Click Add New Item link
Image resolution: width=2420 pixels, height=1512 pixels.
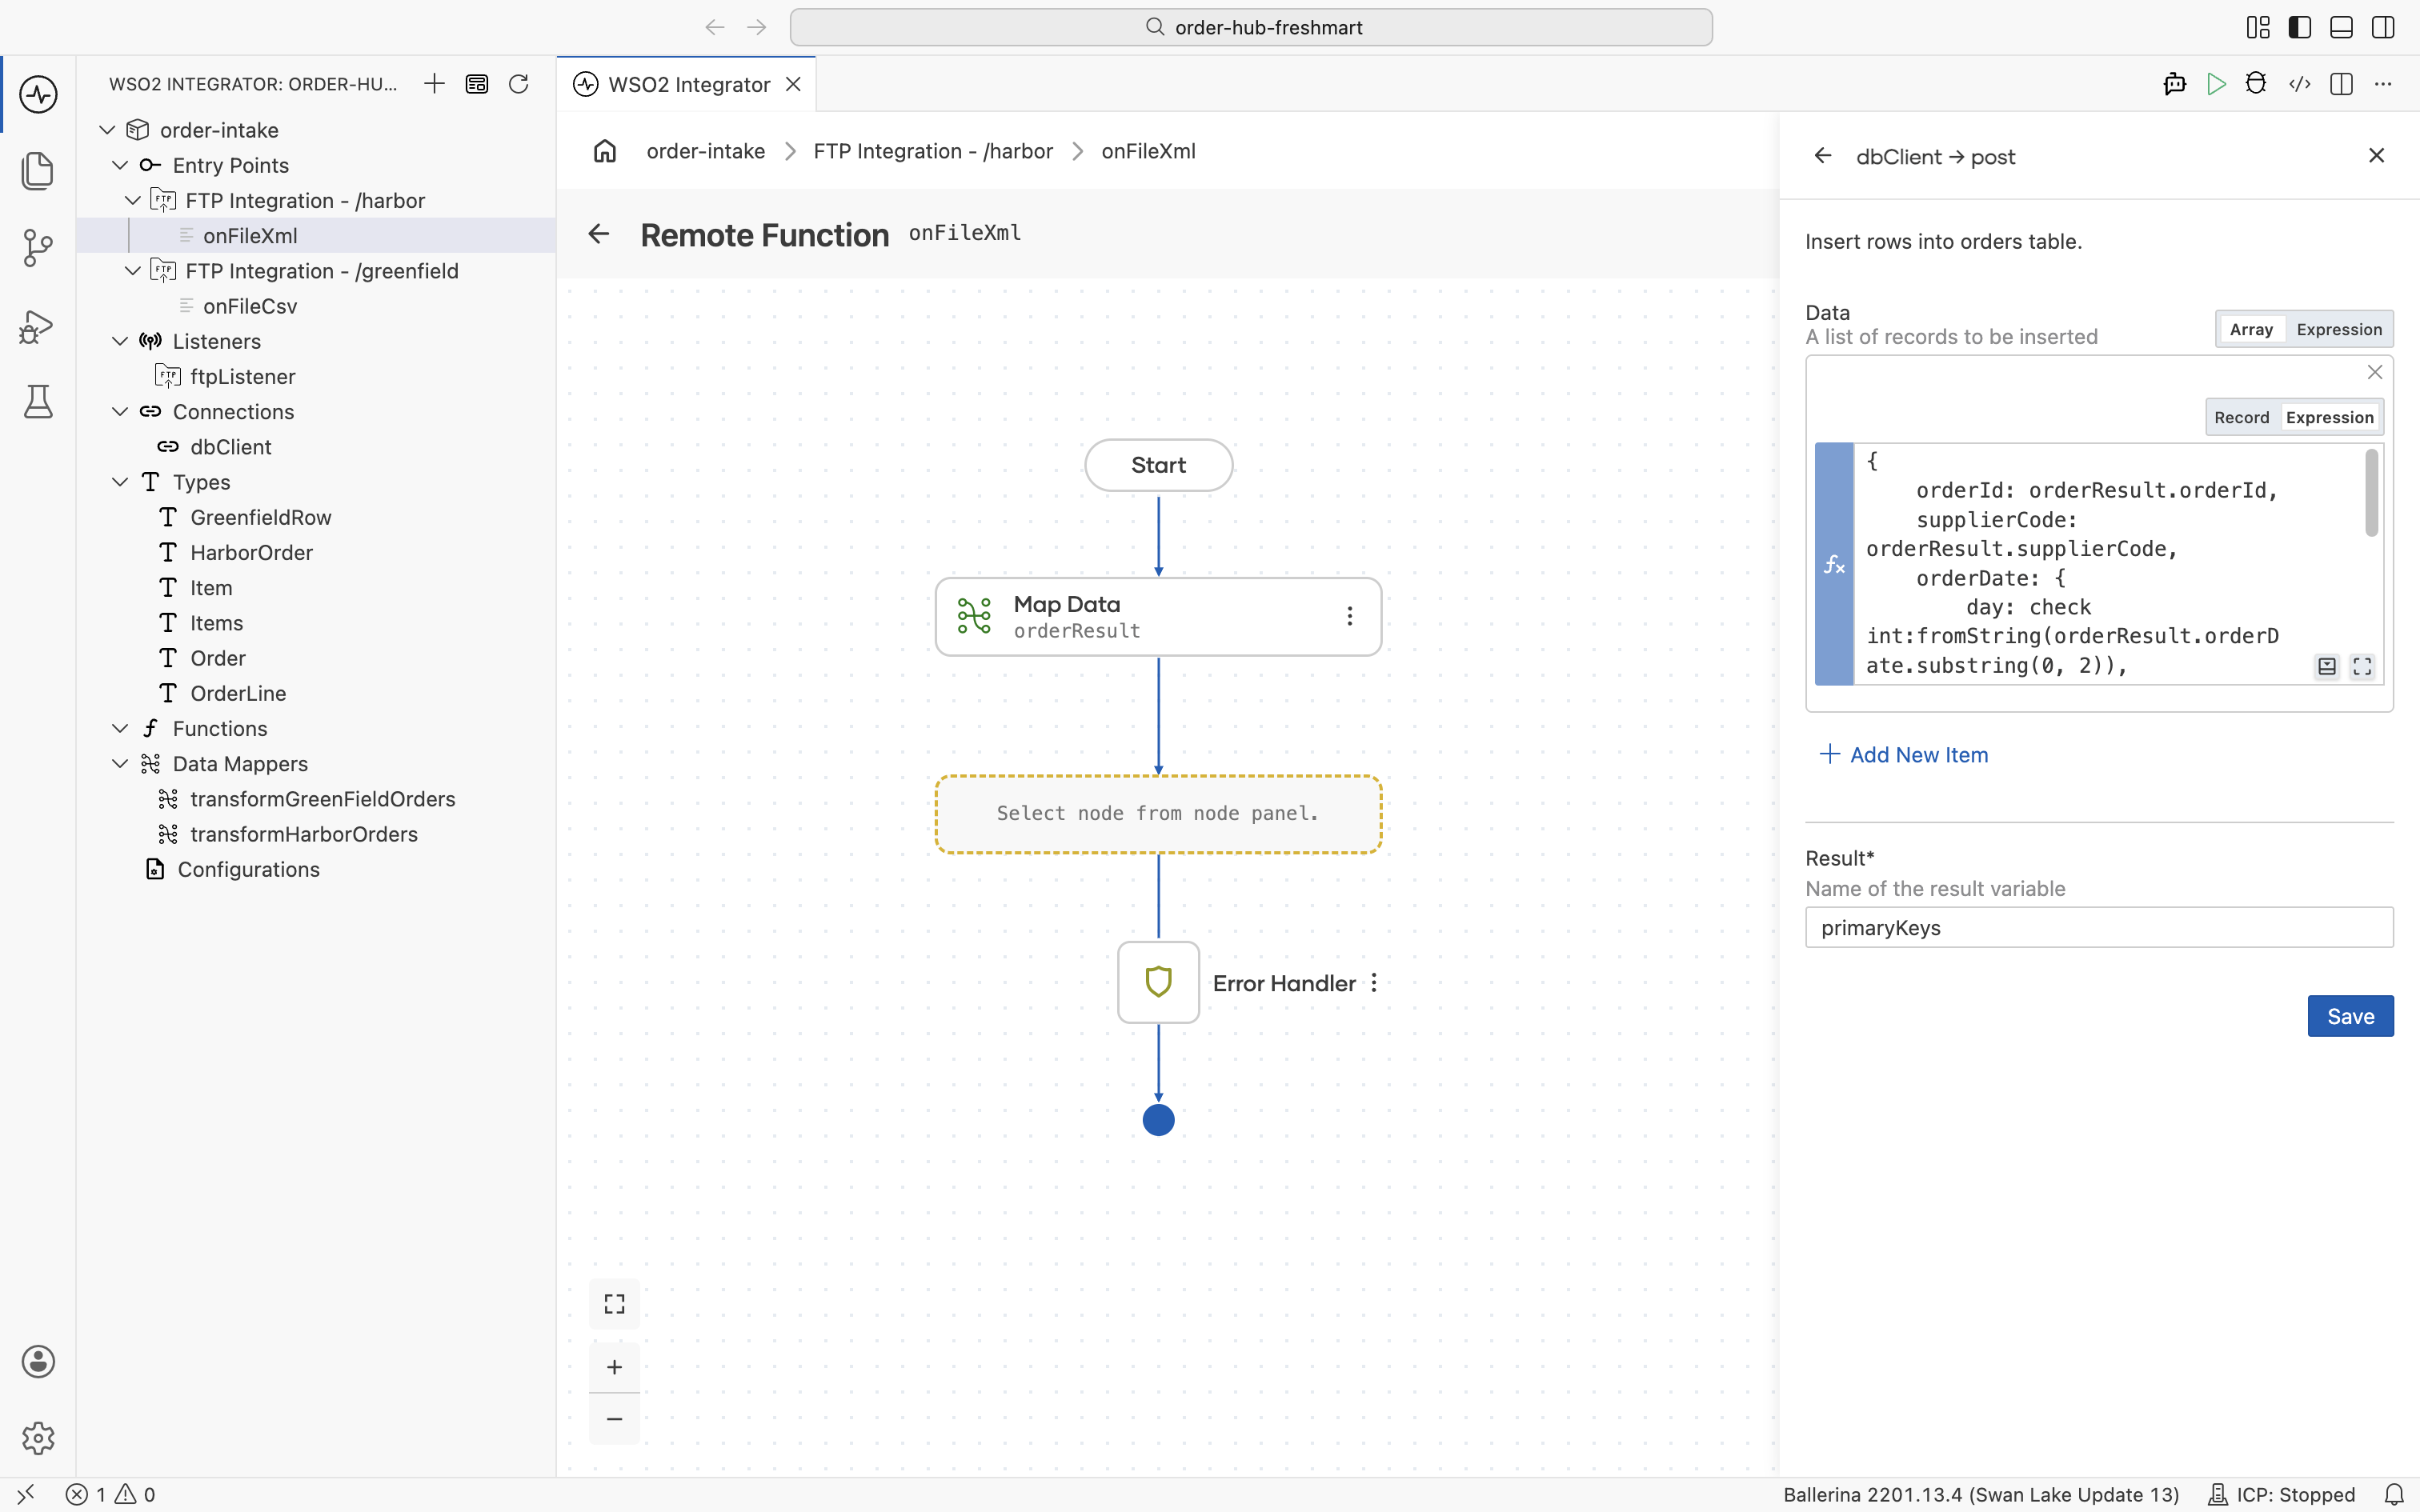[1903, 755]
